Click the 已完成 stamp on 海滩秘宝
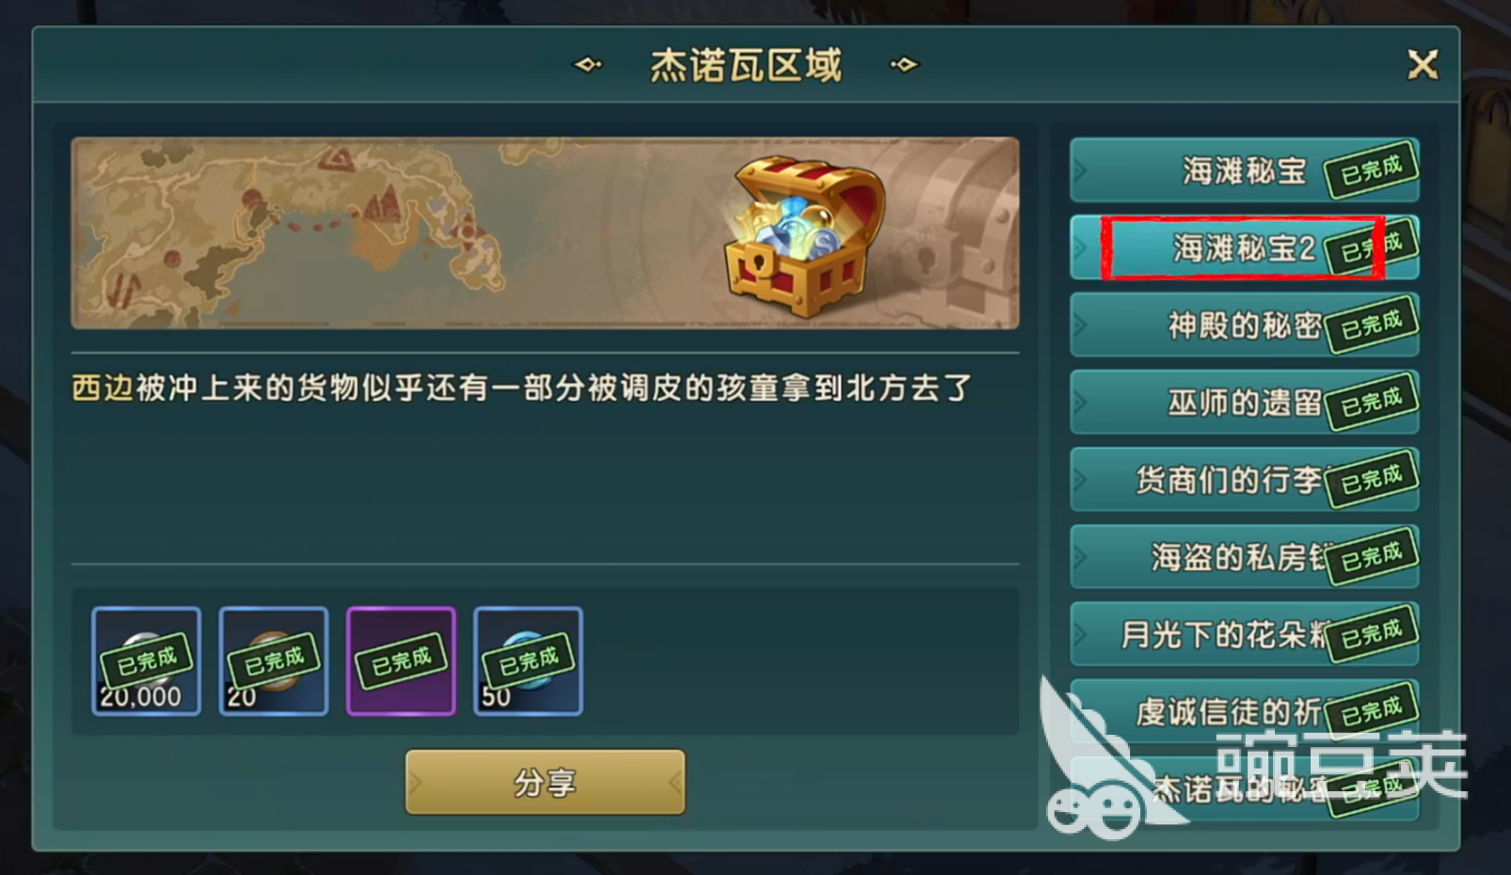 click(x=1372, y=171)
